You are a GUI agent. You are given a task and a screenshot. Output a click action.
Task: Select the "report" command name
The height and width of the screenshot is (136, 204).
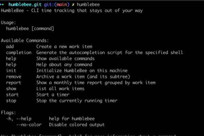coord(14,83)
